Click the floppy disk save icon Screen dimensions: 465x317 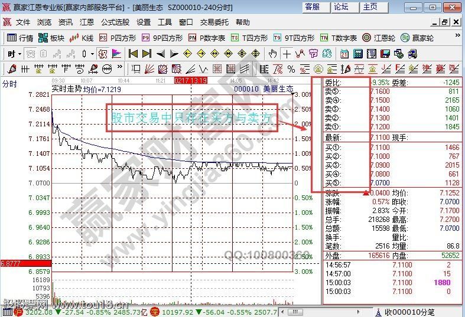point(385,54)
